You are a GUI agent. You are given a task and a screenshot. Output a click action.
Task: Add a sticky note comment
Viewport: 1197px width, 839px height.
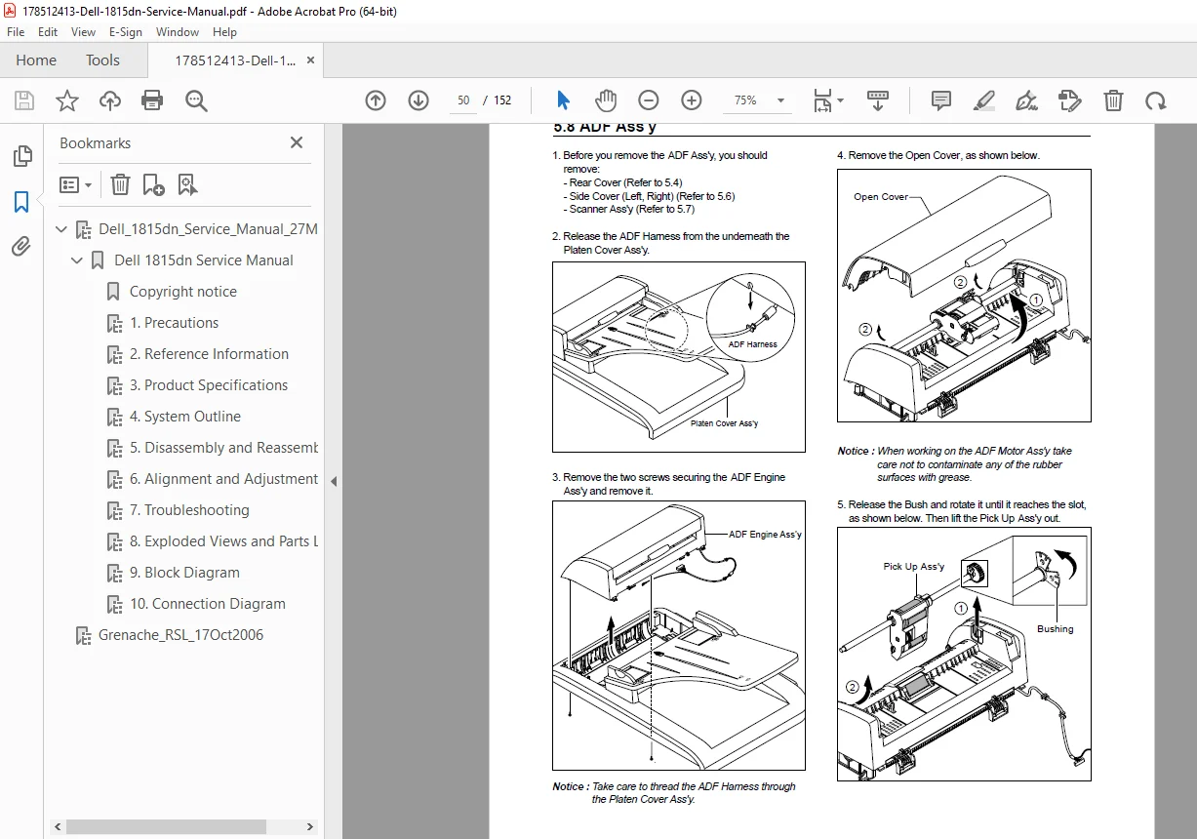pyautogui.click(x=941, y=100)
